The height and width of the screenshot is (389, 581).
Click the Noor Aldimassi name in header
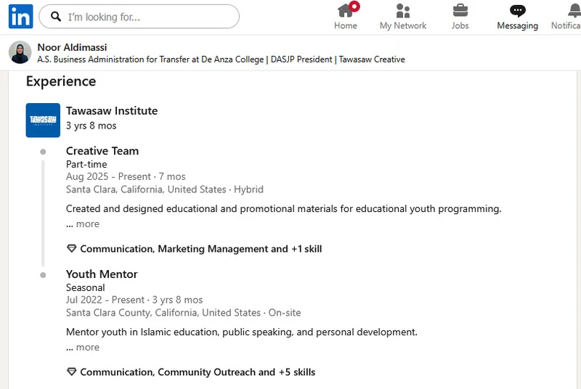point(72,47)
